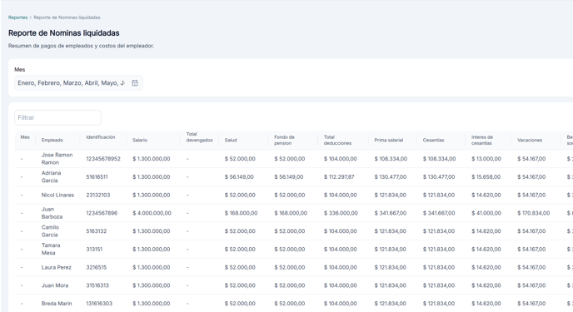Click the Cesantías column header
The image size is (573, 312).
(x=433, y=140)
